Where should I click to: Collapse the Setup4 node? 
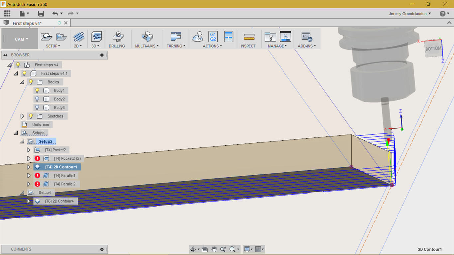pyautogui.click(x=22, y=193)
